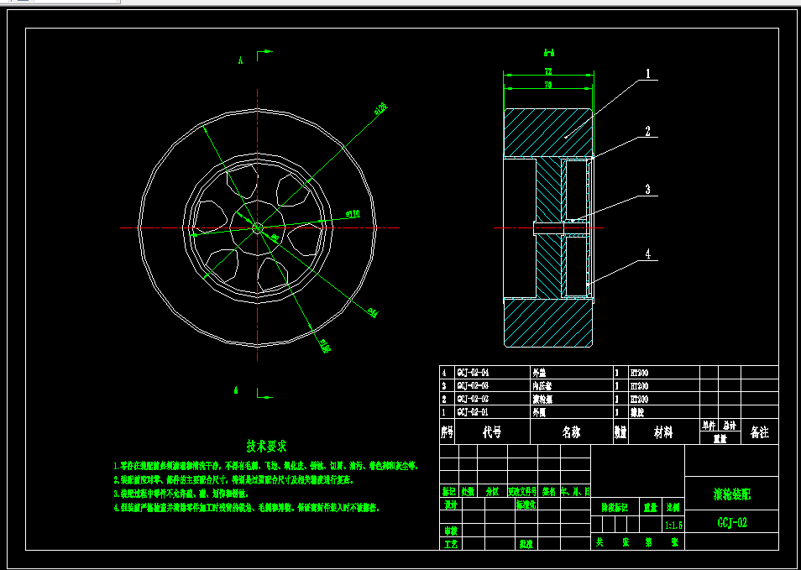Image resolution: width=801 pixels, height=570 pixels.
Task: Select the ø110 diameter dimension text
Action: coord(353,213)
